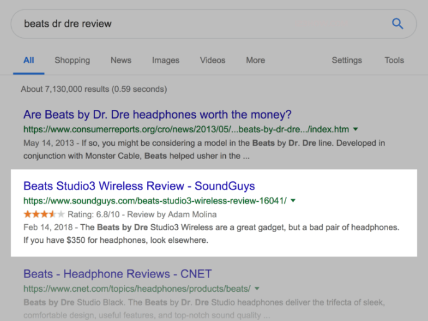Open 'Are Beats by Dr. Dre headphones worth' link
Screen dimensions: 428x321
(x=157, y=115)
